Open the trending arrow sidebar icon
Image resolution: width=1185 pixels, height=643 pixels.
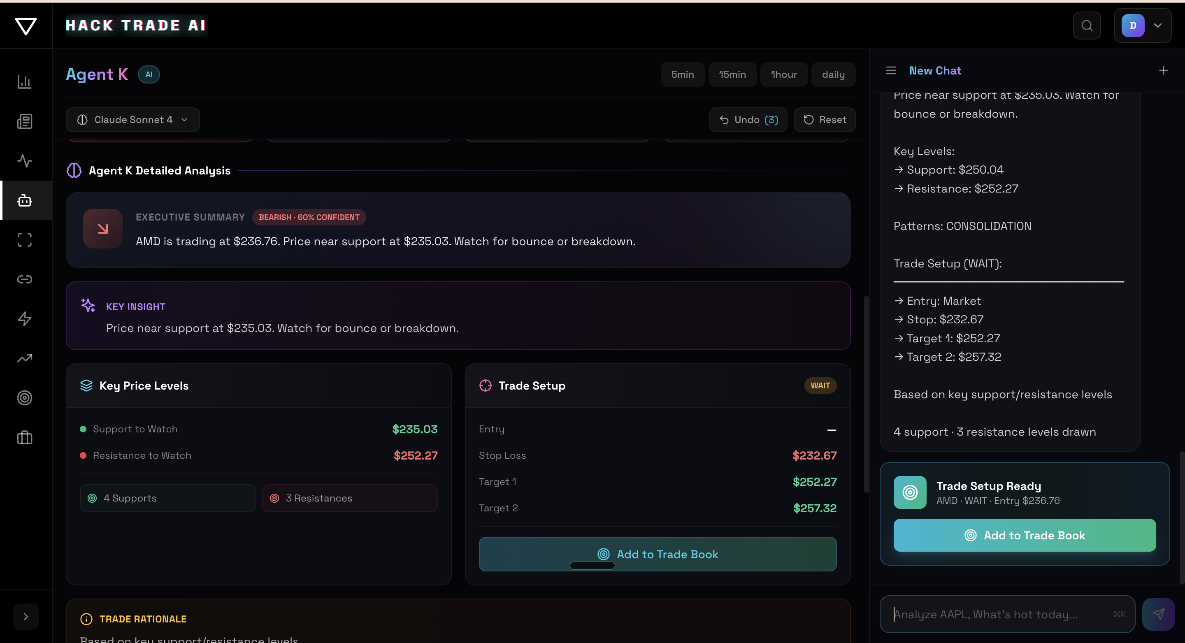(24, 358)
